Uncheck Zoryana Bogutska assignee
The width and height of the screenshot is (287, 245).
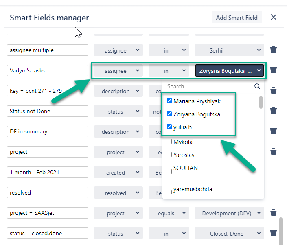tap(169, 114)
